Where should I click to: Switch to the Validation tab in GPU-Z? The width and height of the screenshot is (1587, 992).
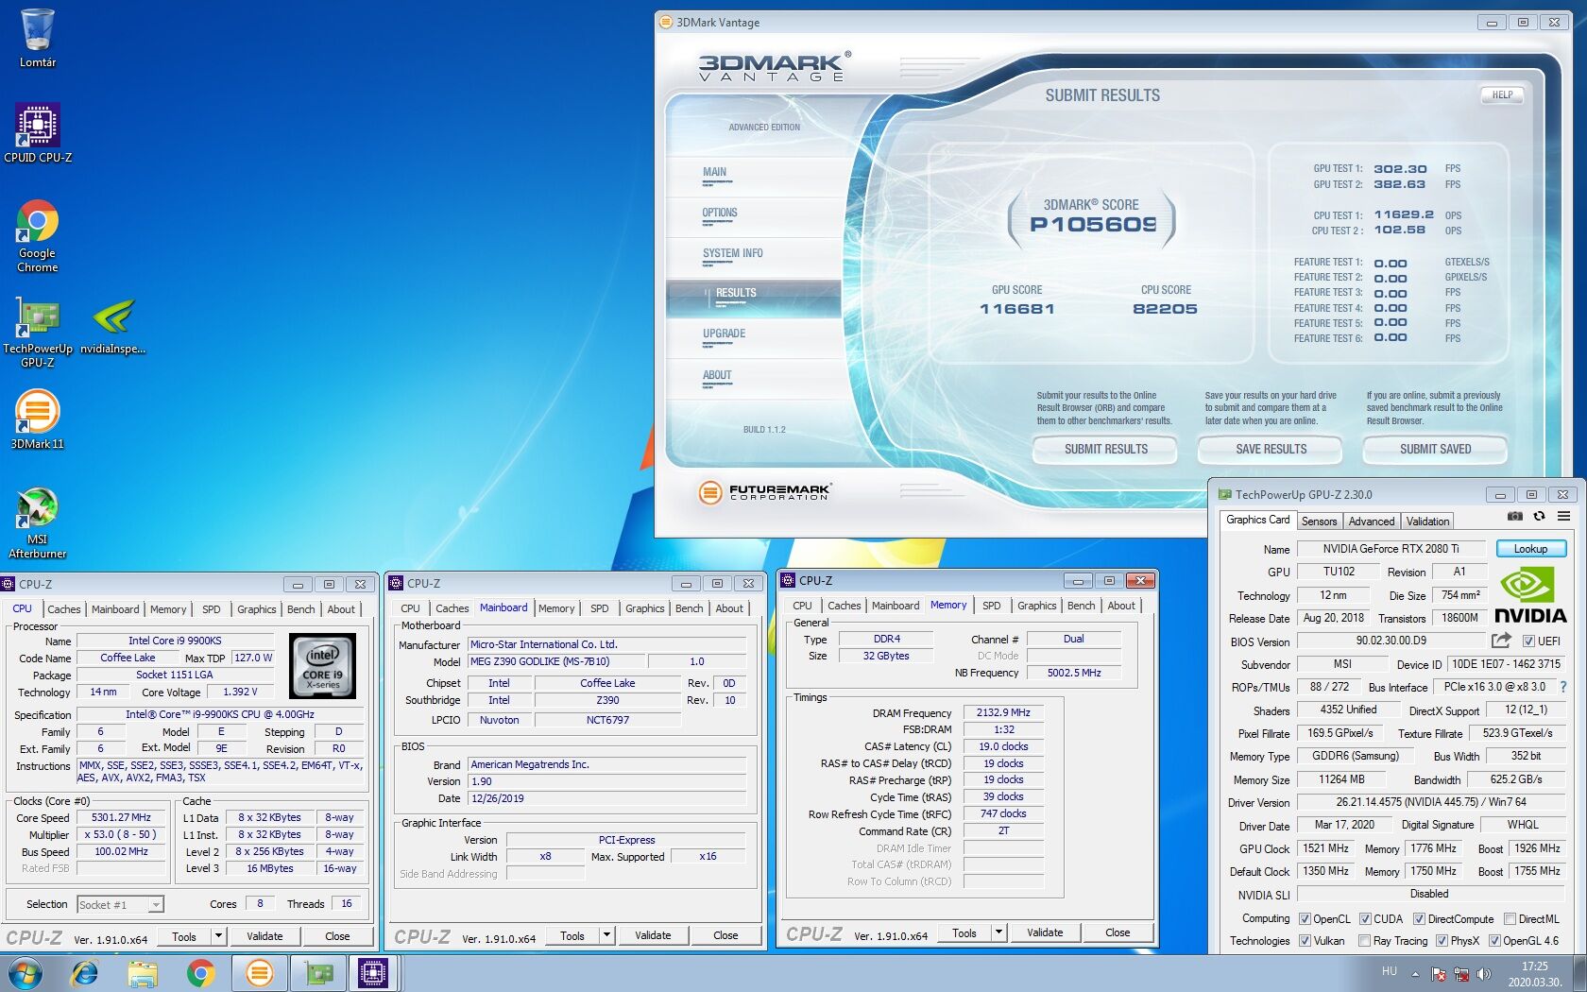coord(1427,522)
